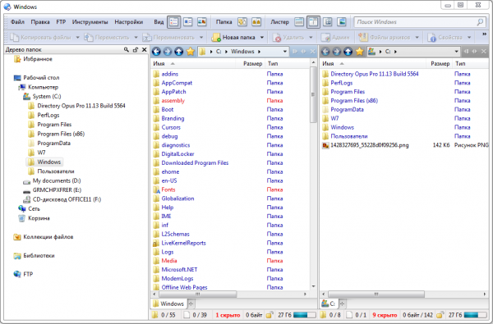Click the Новая папка button
Image resolution: width=493 pixels, height=324 pixels.
tap(233, 38)
